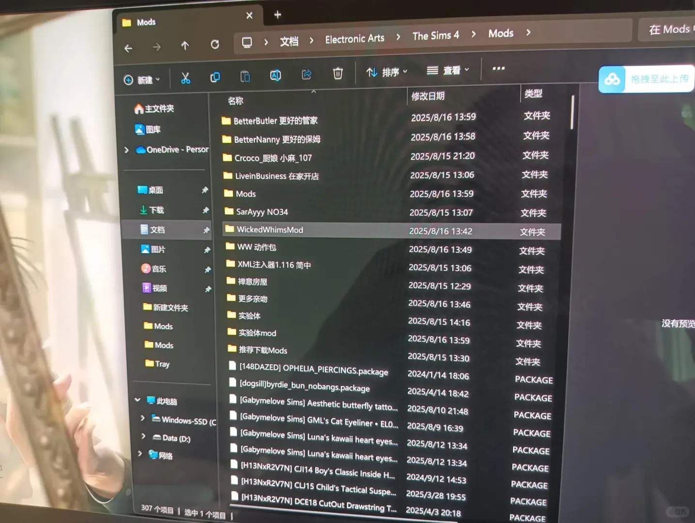Click the chevron after The Sims 4
Screen dimensions: 695x523
click(474, 34)
